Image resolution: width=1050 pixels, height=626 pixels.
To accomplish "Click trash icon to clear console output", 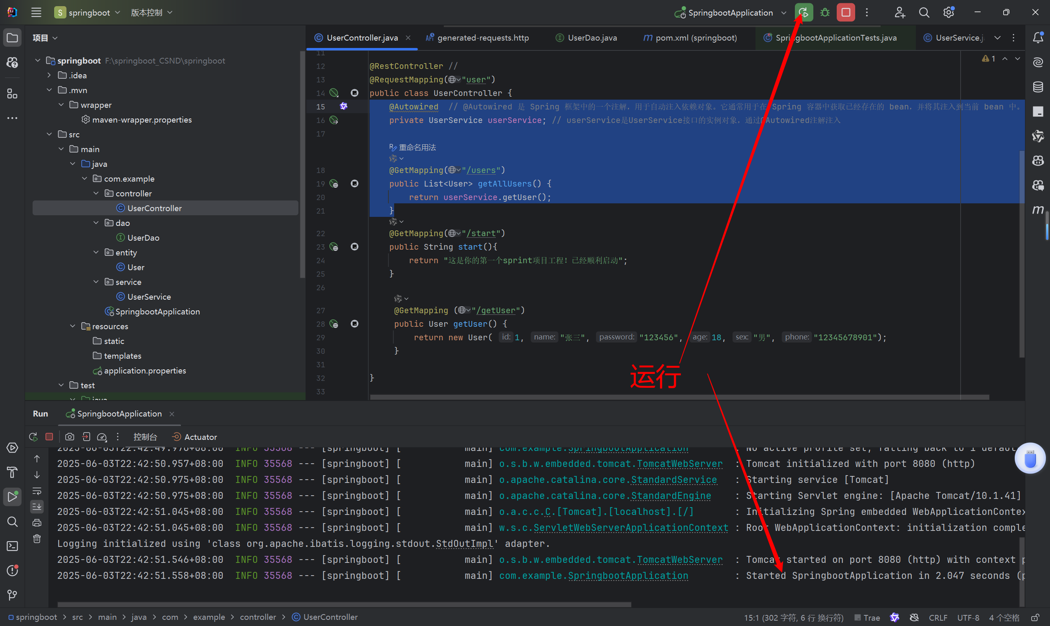I will [37, 539].
